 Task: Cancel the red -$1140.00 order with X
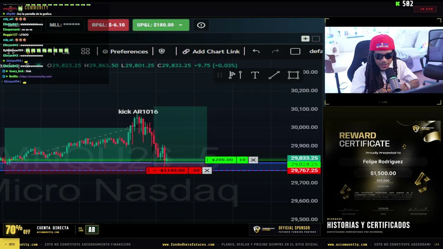pos(207,170)
